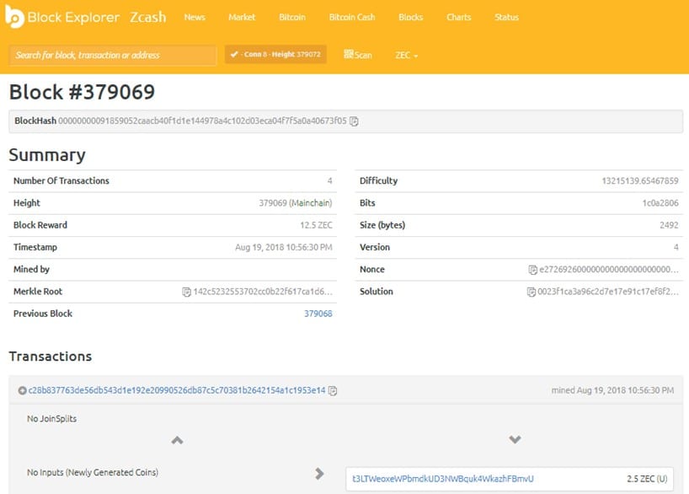Open address t3LTWeoxeWPbmdkUD3NWBquk4WkazhFBmvU link
Viewport: 689px width, 494px height.
(x=443, y=479)
